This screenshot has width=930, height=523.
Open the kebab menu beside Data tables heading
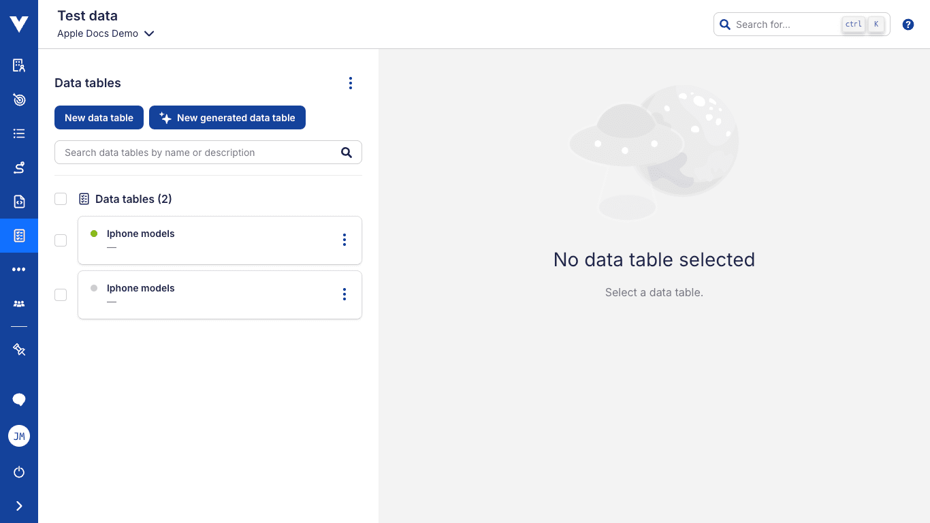point(351,82)
